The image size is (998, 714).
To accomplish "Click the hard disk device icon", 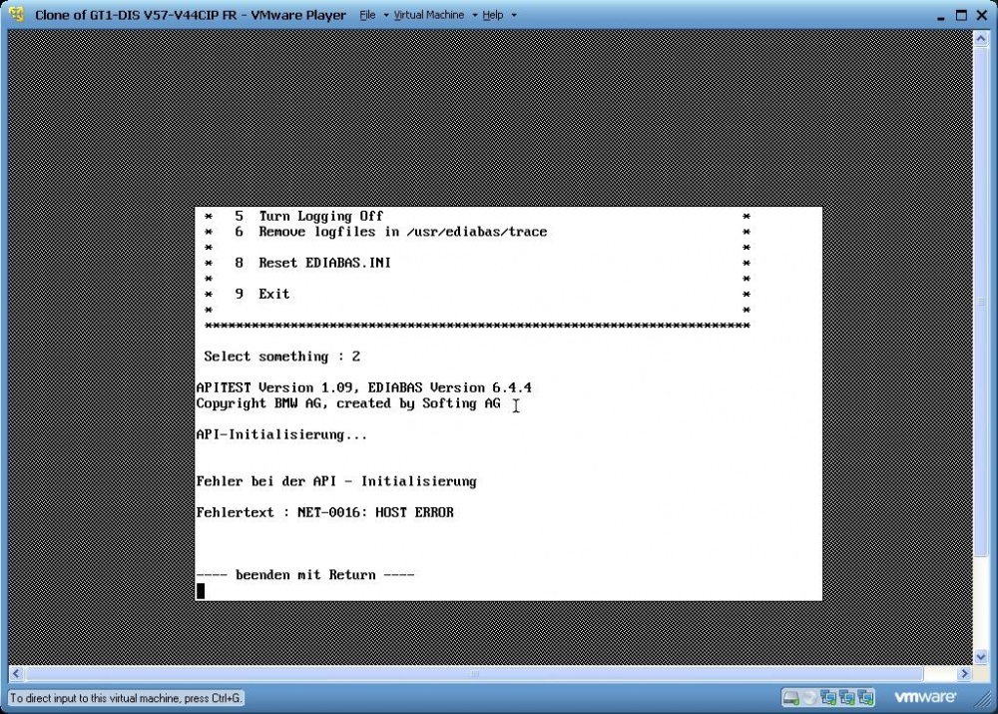I will coord(790,698).
